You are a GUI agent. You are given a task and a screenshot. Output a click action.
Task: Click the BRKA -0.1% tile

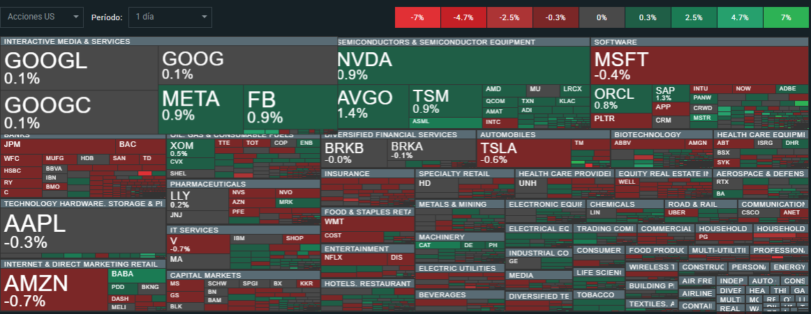point(431,150)
